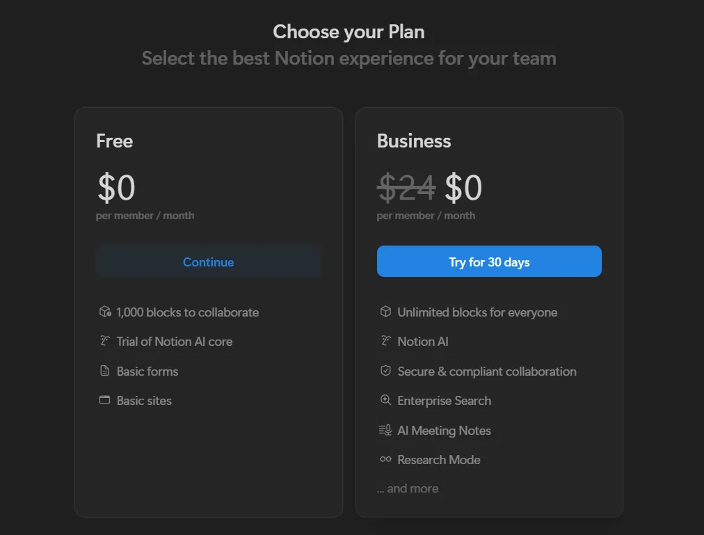Click the Notion AI icon in Business plan
Screen dimensions: 704x535
[x=385, y=341]
